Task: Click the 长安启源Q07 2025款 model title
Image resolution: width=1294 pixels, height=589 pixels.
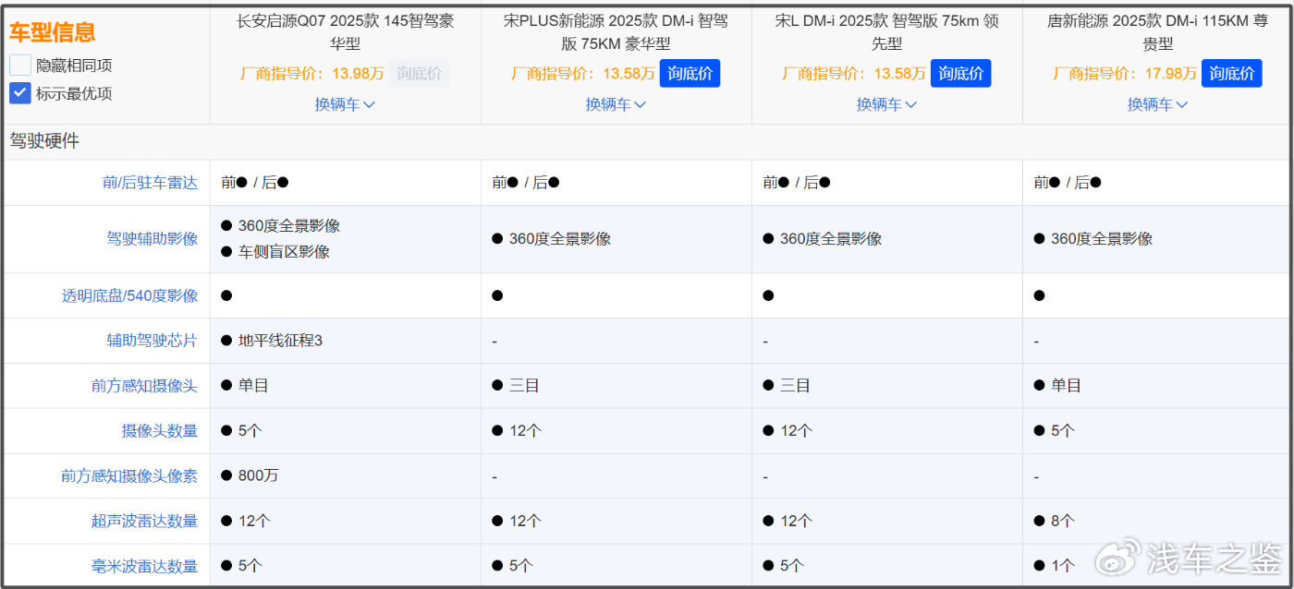Action: pyautogui.click(x=345, y=31)
